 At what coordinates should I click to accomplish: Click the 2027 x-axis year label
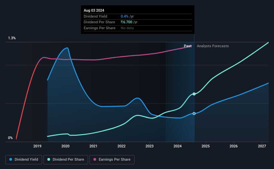pyautogui.click(x=262, y=146)
